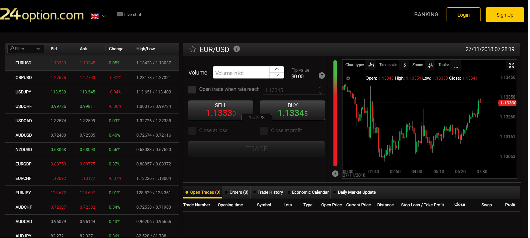Click the green-red sentiment bar
Image resolution: width=530 pixels, height=238 pixels.
pyautogui.click(x=335, y=113)
